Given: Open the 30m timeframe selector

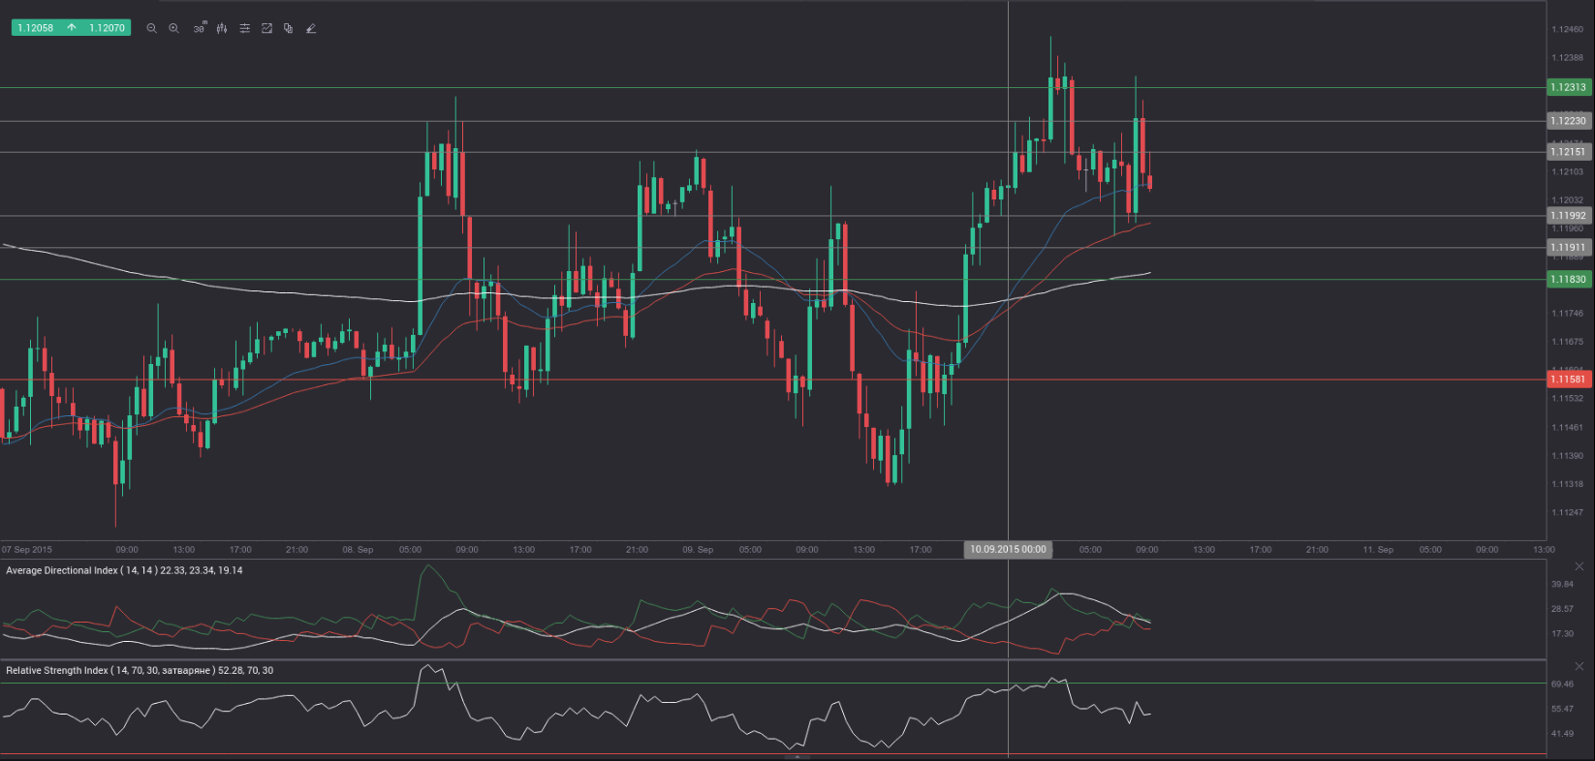Looking at the screenshot, I should pyautogui.click(x=199, y=28).
